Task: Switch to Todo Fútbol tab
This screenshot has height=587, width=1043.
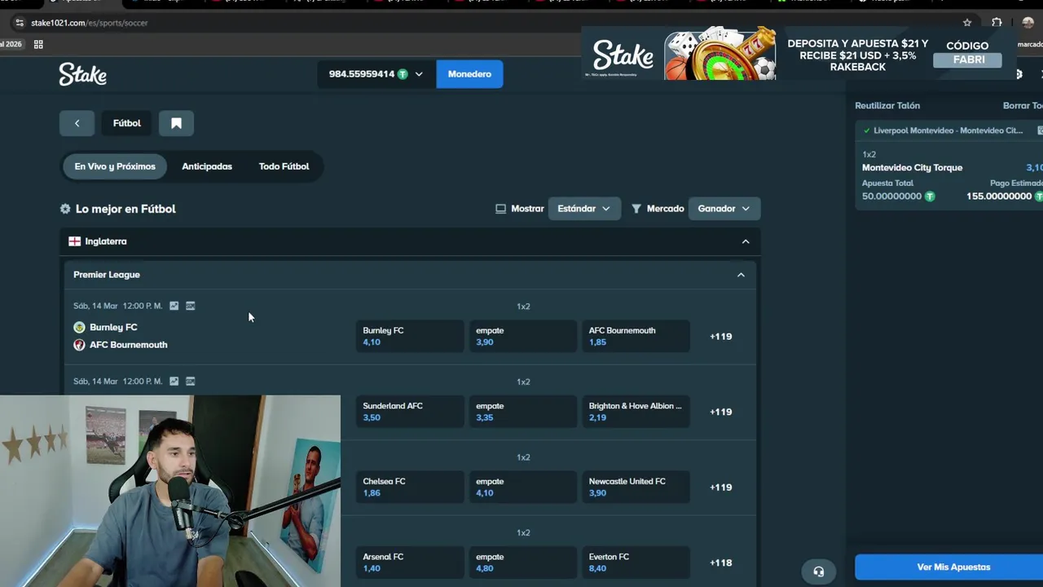Action: (284, 166)
